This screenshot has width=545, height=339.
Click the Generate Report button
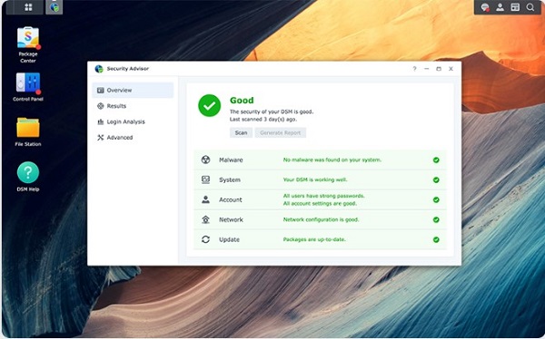[x=280, y=132]
